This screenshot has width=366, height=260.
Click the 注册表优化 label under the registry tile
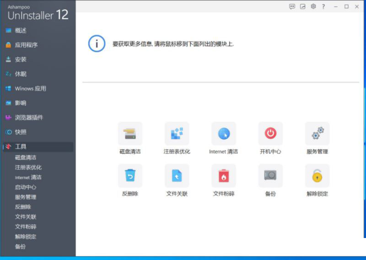[x=177, y=152]
